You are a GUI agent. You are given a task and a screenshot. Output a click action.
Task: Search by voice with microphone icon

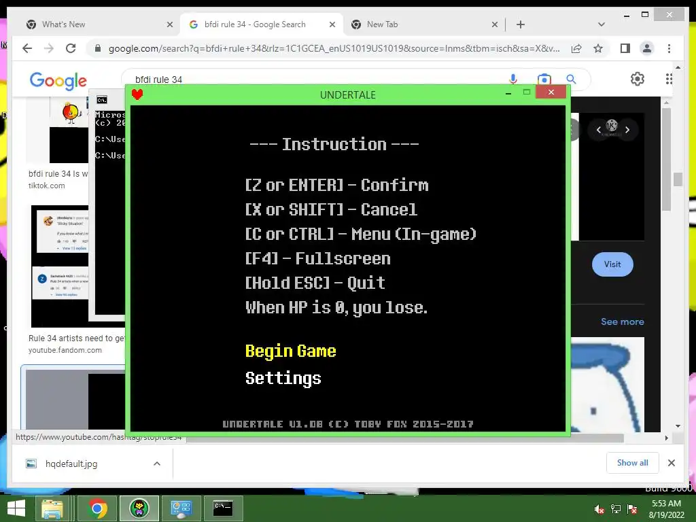(512, 79)
